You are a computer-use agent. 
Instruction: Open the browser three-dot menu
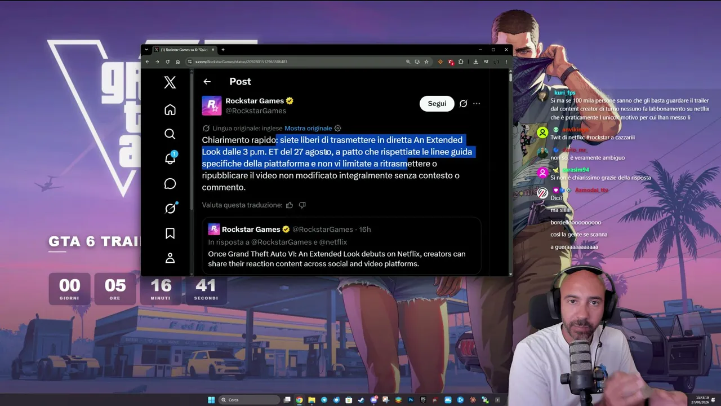pos(506,61)
